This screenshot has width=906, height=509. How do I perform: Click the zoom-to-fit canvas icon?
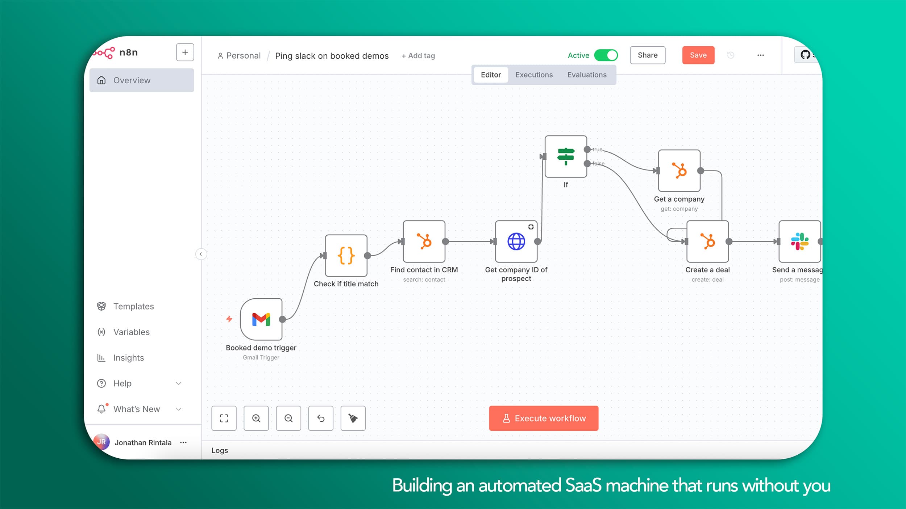point(224,418)
